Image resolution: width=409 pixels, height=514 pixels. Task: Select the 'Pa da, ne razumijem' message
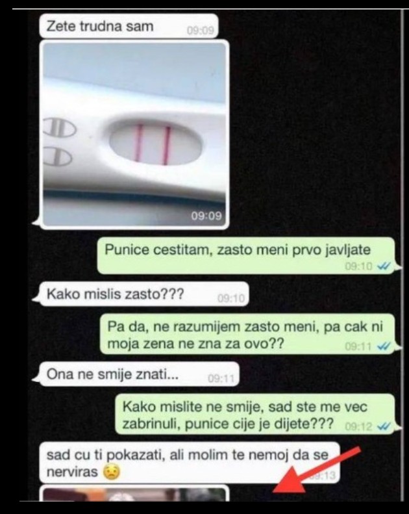tap(248, 334)
